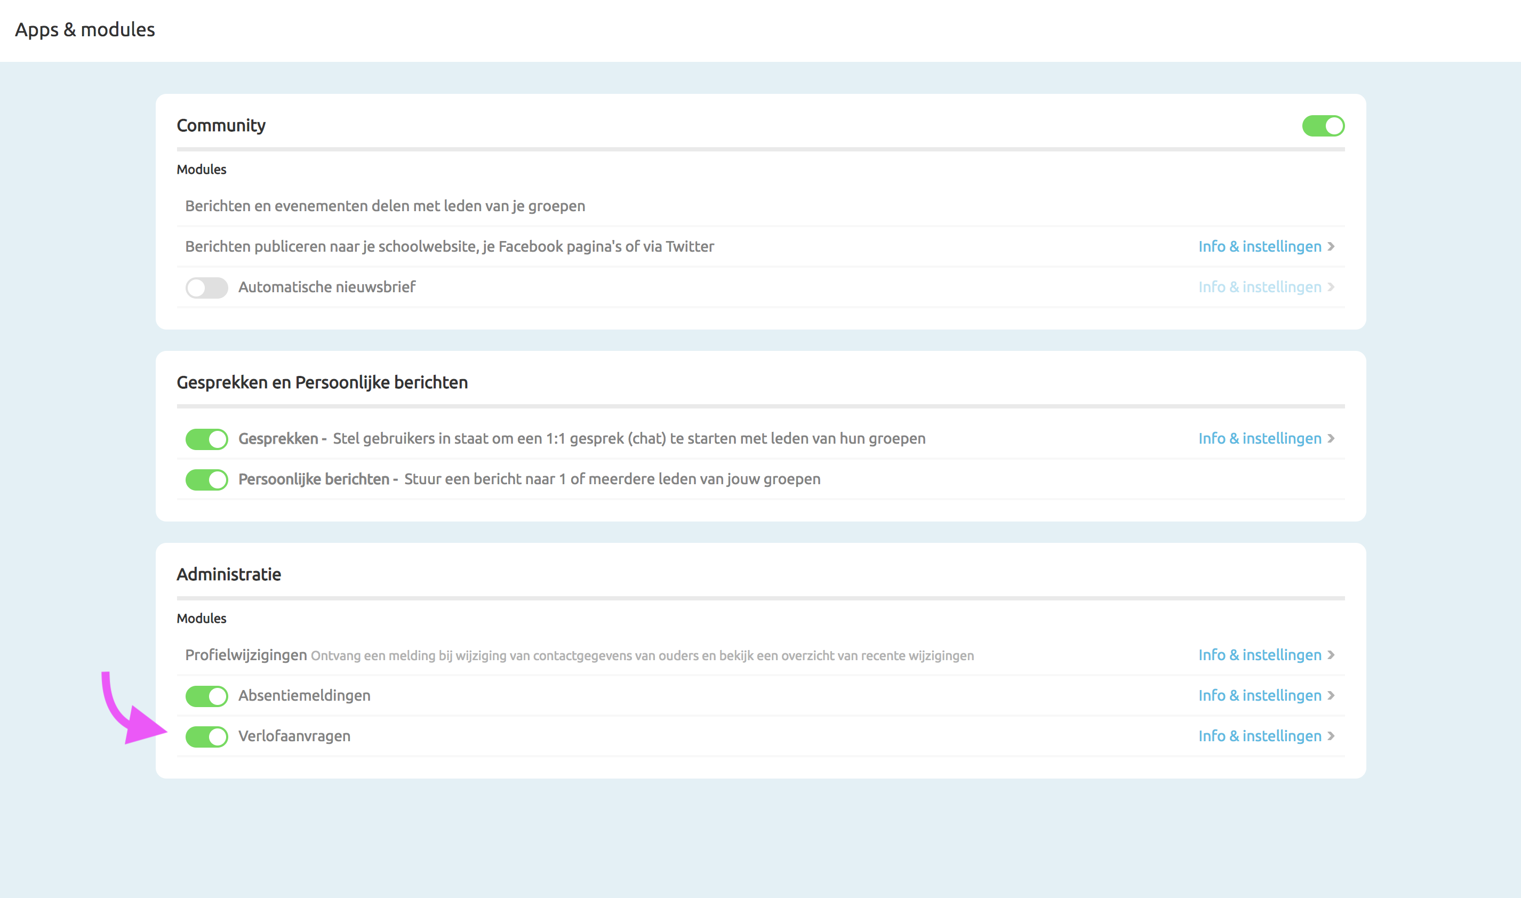Open Info & instellingen for Profielwijzigingen
The image size is (1521, 898).
pyautogui.click(x=1259, y=655)
